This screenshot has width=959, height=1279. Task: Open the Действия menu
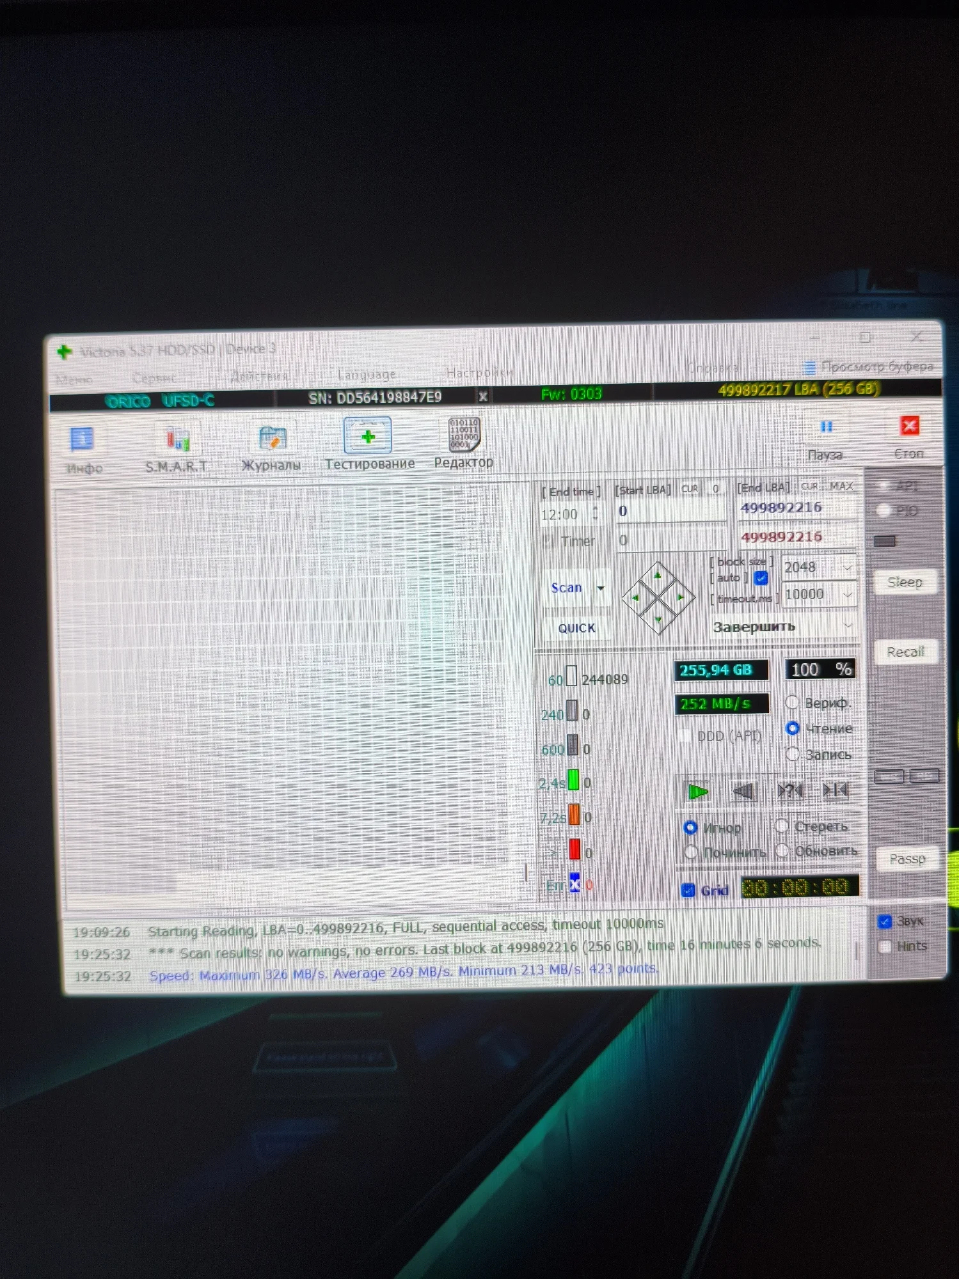point(258,376)
